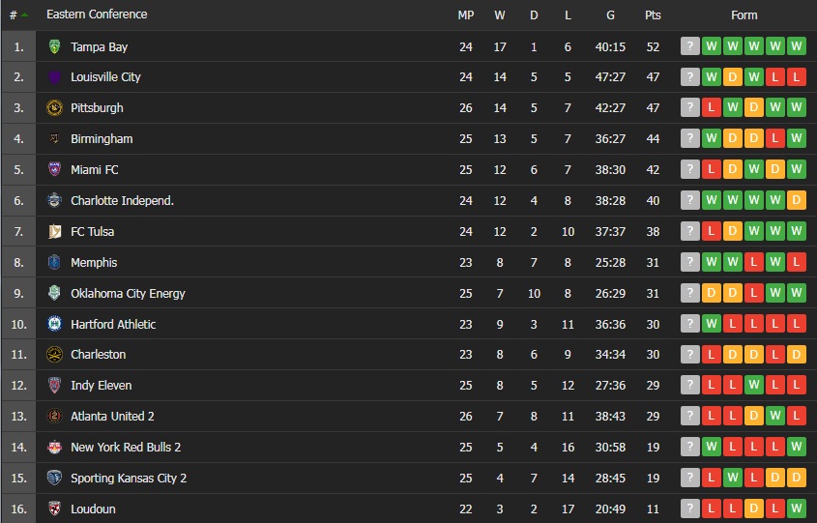Click the Tampa Bay team crest icon
This screenshot has height=523, width=817.
click(54, 46)
